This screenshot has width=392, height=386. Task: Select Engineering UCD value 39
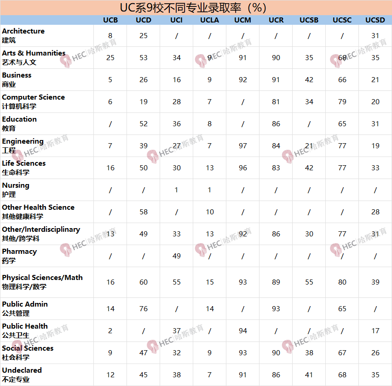point(144,145)
